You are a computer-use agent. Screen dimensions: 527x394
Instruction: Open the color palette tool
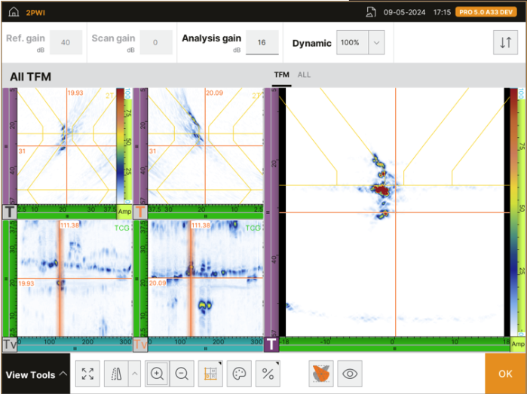(x=237, y=374)
